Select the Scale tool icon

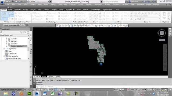(x=113, y=19)
